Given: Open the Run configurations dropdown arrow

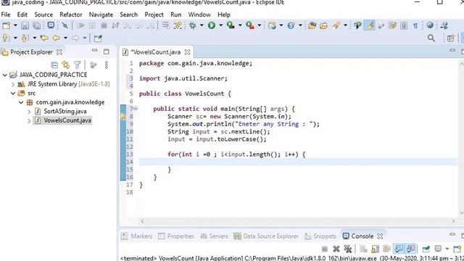Looking at the screenshot, I should coord(220,25).
